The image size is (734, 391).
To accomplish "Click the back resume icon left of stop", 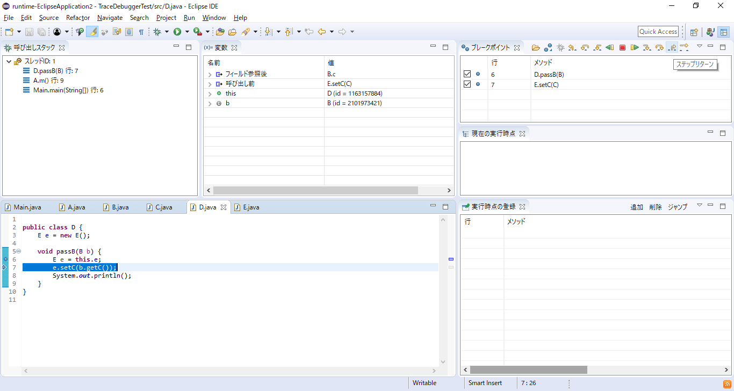I will 610,47.
